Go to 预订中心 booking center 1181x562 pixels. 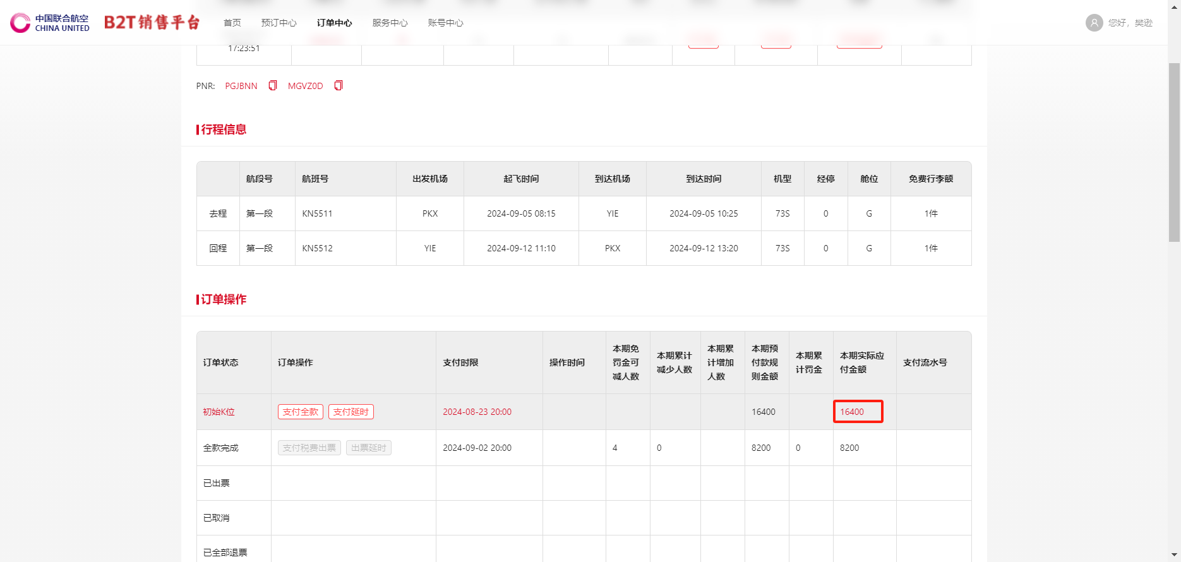tap(279, 23)
